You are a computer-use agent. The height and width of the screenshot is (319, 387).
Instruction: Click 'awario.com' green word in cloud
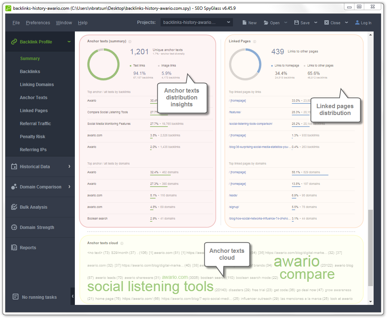(175, 277)
